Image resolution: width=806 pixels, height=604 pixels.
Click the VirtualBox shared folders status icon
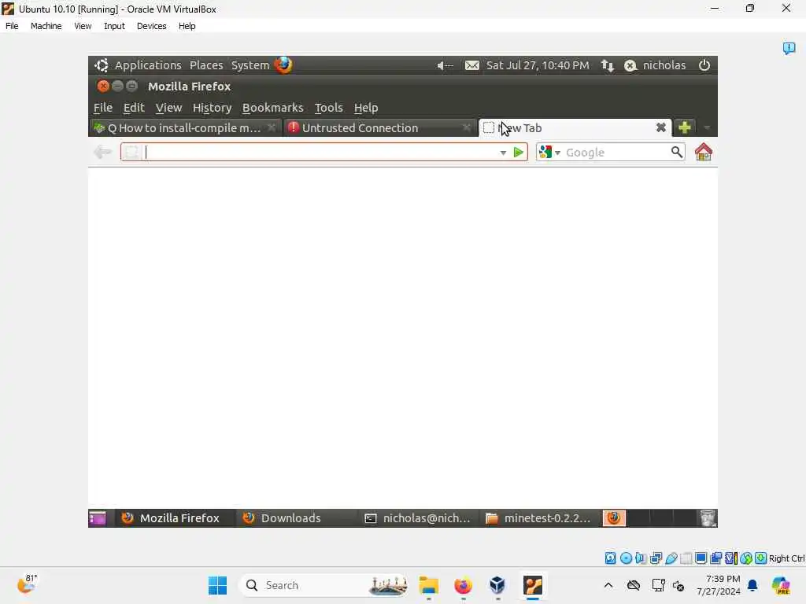(x=686, y=558)
